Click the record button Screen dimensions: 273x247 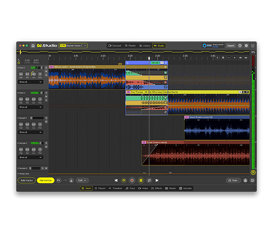click(132, 181)
